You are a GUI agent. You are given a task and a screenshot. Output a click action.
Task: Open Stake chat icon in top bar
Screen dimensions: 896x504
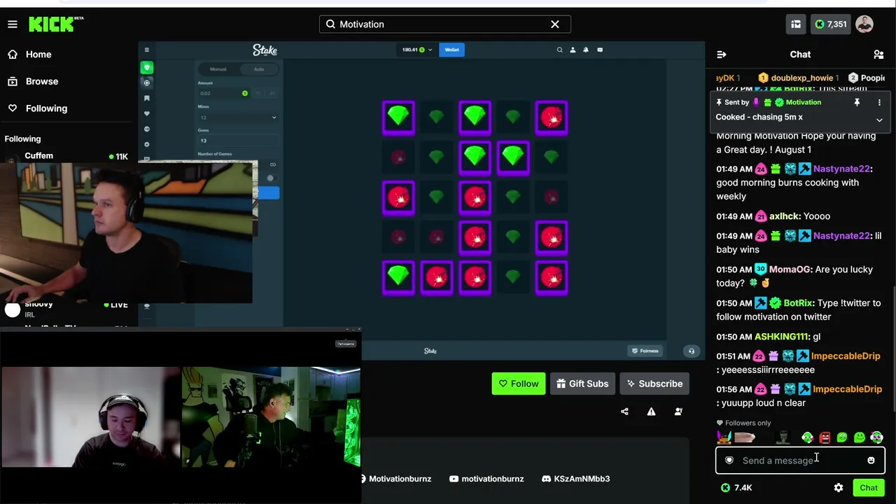pos(599,50)
